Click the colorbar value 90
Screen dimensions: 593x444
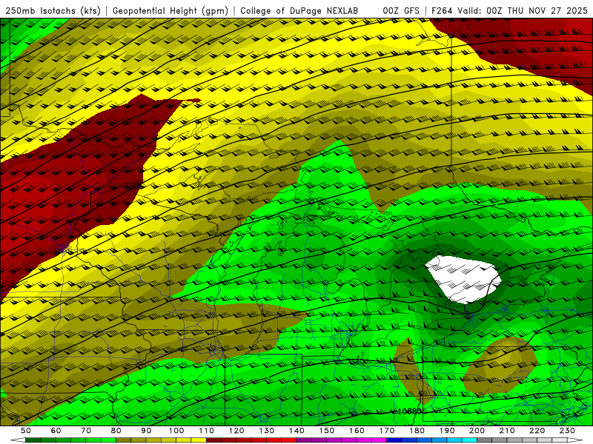coord(146,431)
